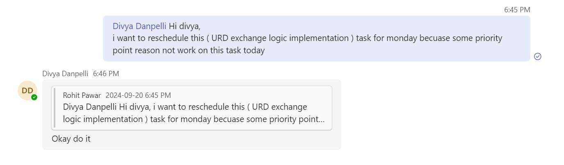Click the 2024-09-20 6:45 PM quote date
564x165 pixels.
point(138,95)
